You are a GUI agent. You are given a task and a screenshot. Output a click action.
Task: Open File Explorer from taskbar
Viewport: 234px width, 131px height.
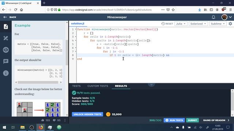click(x=23, y=127)
